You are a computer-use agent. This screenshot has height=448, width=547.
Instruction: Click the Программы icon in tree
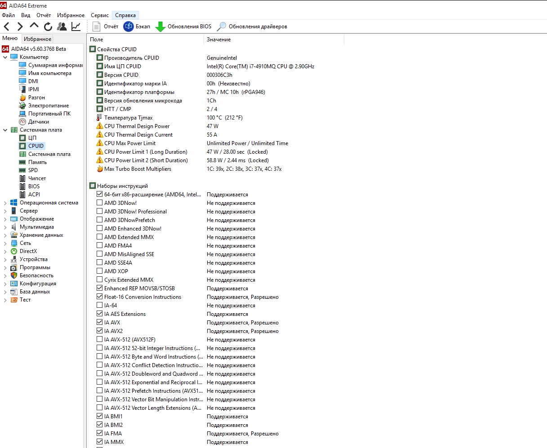tap(14, 267)
